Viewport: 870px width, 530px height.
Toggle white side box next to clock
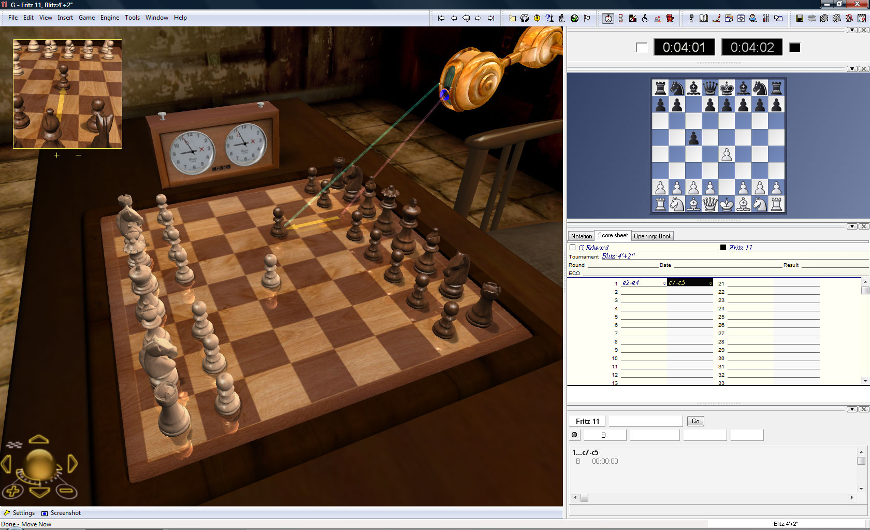642,48
